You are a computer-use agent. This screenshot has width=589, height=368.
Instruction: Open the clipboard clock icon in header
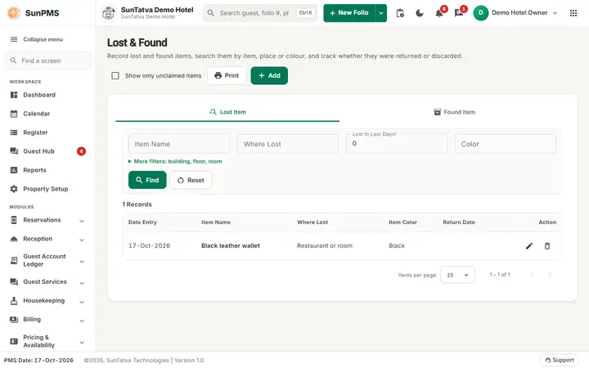point(400,13)
